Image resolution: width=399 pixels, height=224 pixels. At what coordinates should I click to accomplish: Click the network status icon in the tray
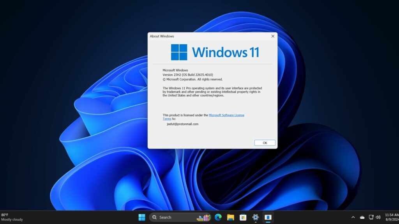coord(371,217)
